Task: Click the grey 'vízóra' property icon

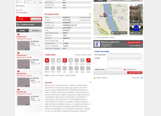Action: click(x=77, y=60)
